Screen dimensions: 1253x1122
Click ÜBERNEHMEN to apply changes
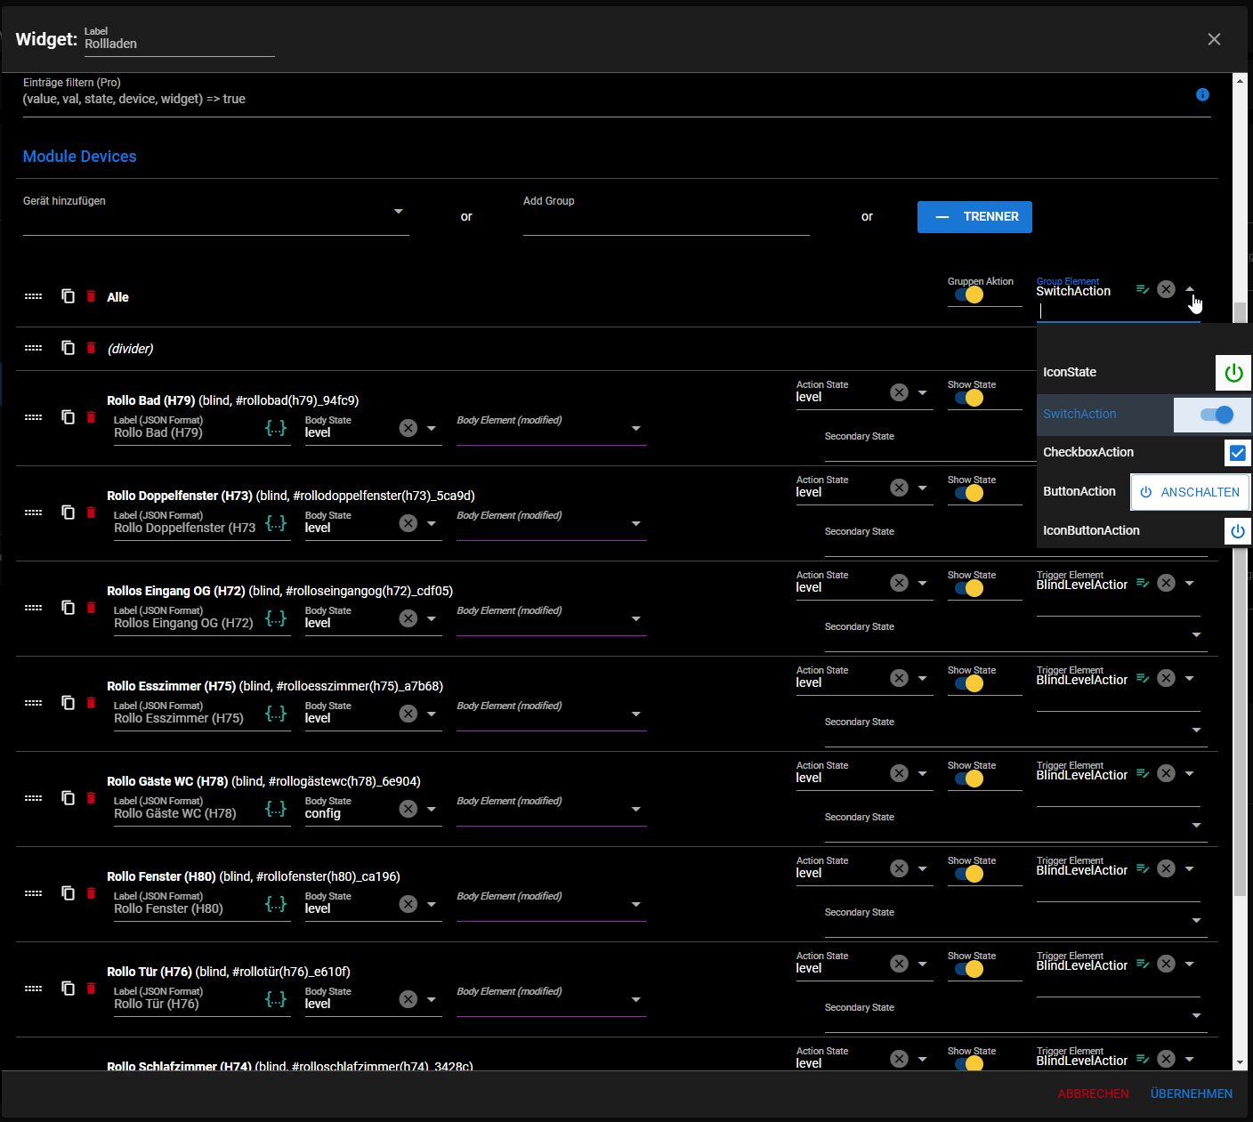1191,1094
